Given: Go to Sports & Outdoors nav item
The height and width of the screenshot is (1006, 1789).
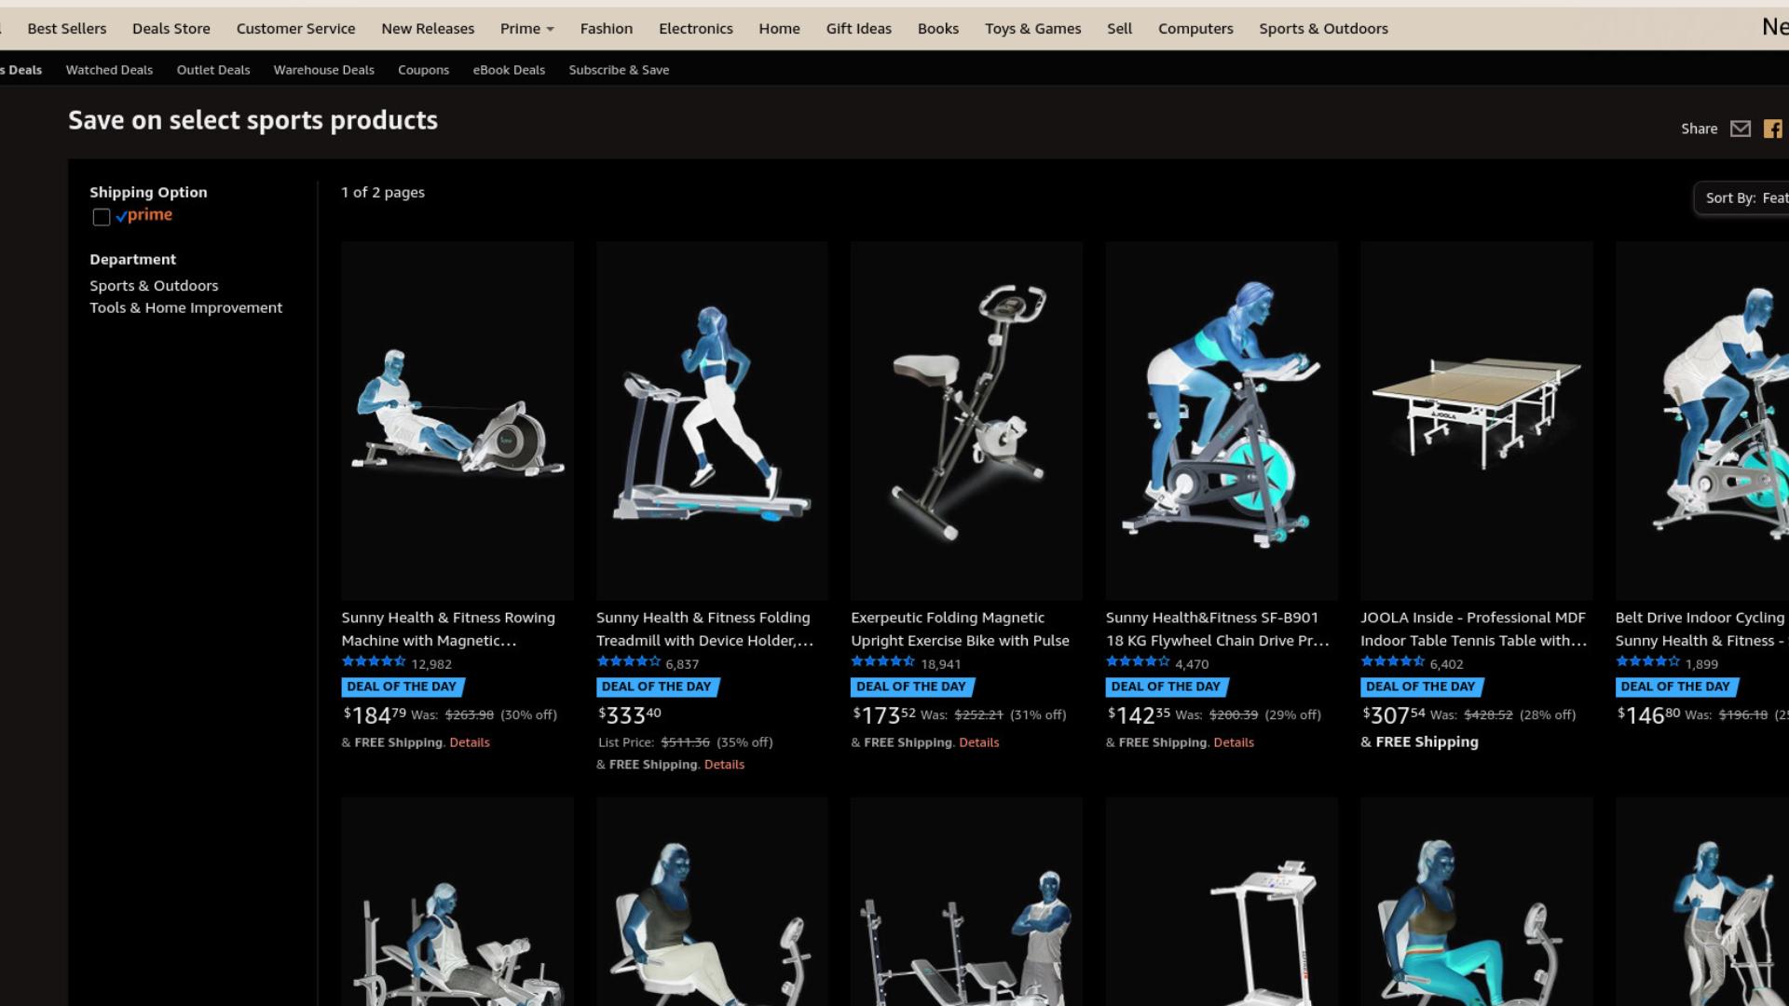Looking at the screenshot, I should point(1323,29).
